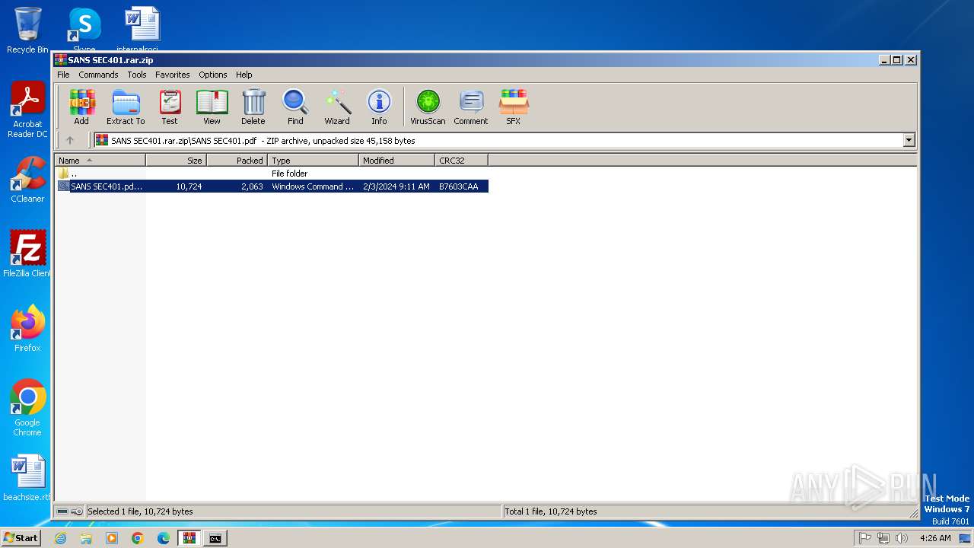
Task: Go up one folder level arrow
Action: 70,140
